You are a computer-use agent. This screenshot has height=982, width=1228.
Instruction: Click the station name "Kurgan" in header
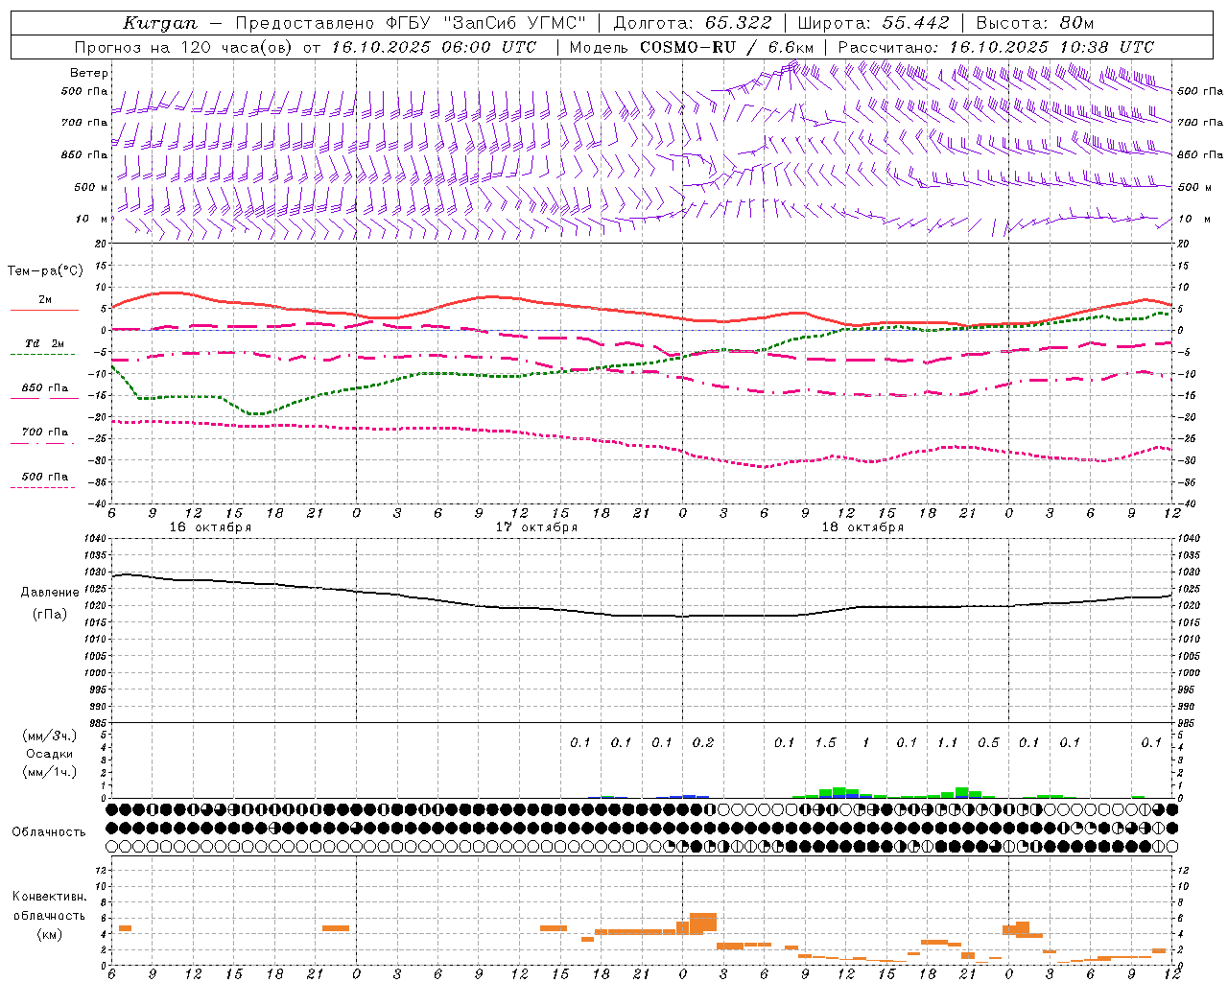pos(160,23)
